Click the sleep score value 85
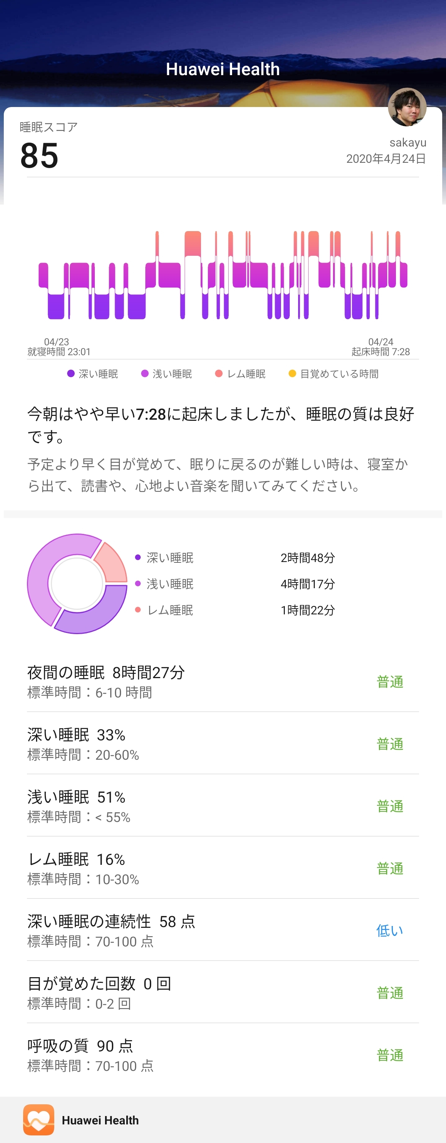The image size is (446, 1143). [39, 156]
